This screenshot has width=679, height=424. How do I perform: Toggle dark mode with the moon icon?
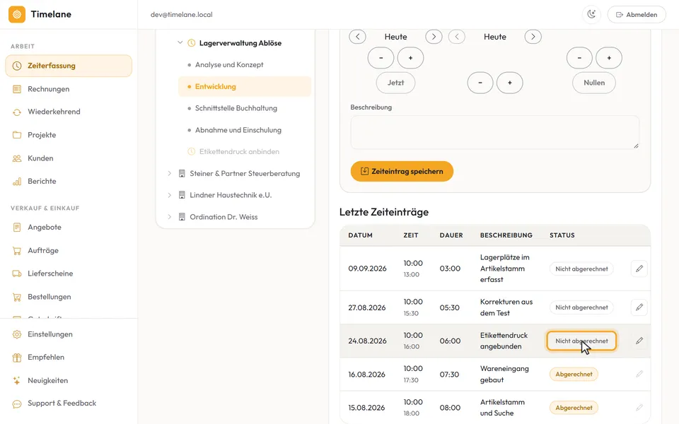[591, 14]
